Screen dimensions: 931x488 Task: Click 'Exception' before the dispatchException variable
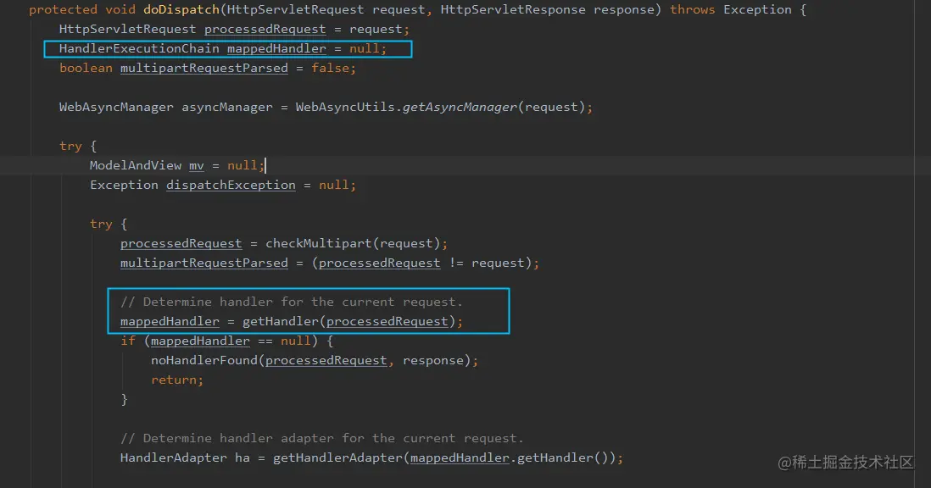124,185
